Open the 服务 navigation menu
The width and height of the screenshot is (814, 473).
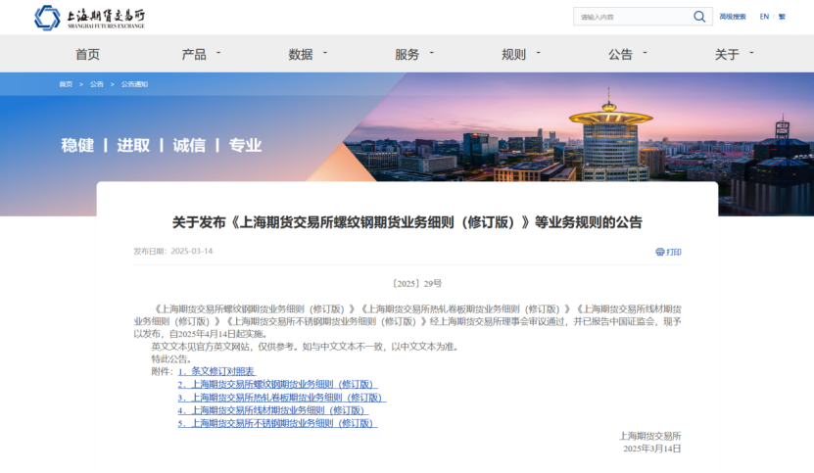click(407, 55)
